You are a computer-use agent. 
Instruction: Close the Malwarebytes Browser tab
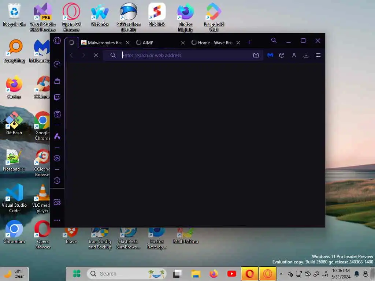pyautogui.click(x=128, y=42)
